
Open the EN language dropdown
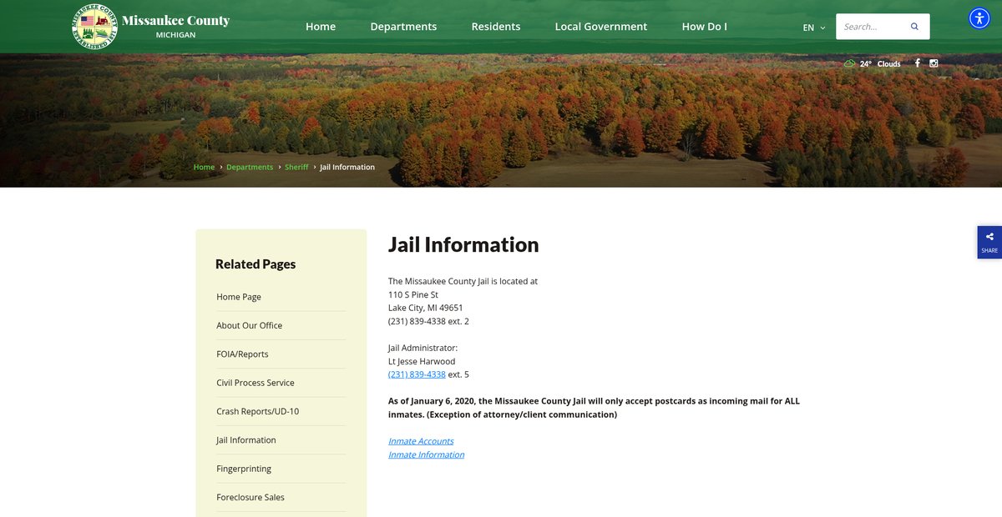(x=813, y=28)
